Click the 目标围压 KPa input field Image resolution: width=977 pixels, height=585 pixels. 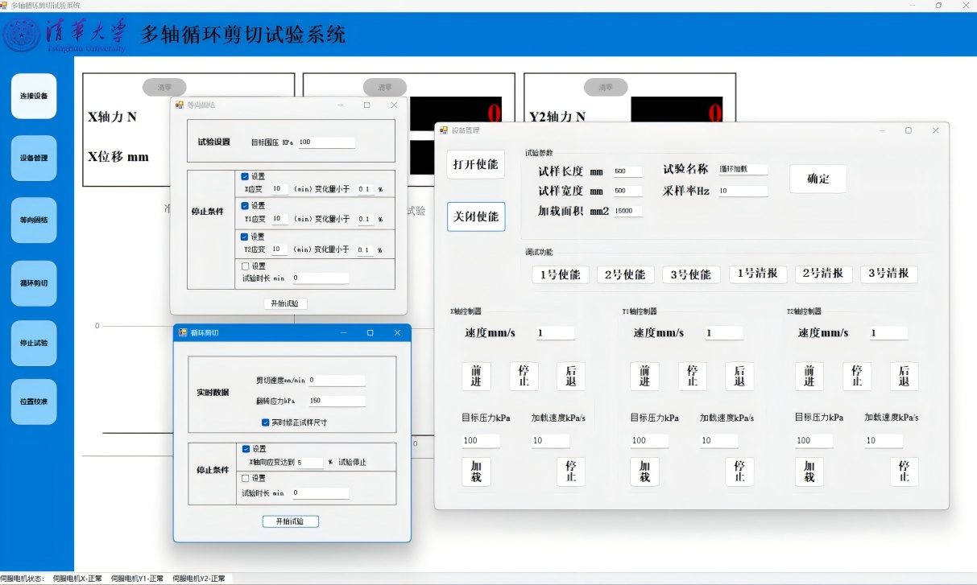pos(326,142)
